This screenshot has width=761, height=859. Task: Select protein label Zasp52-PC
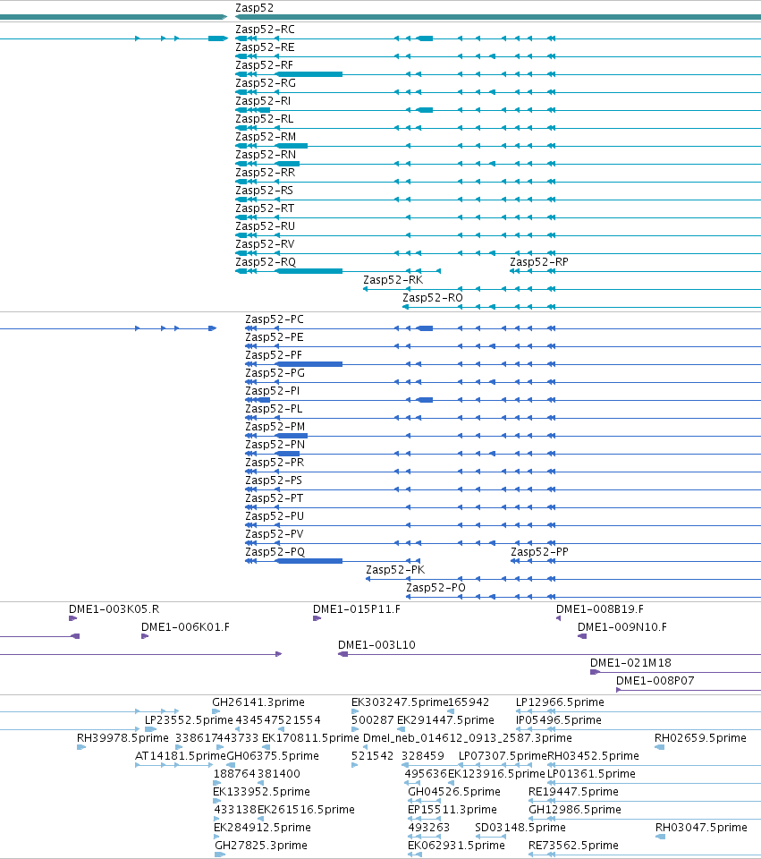click(x=275, y=319)
